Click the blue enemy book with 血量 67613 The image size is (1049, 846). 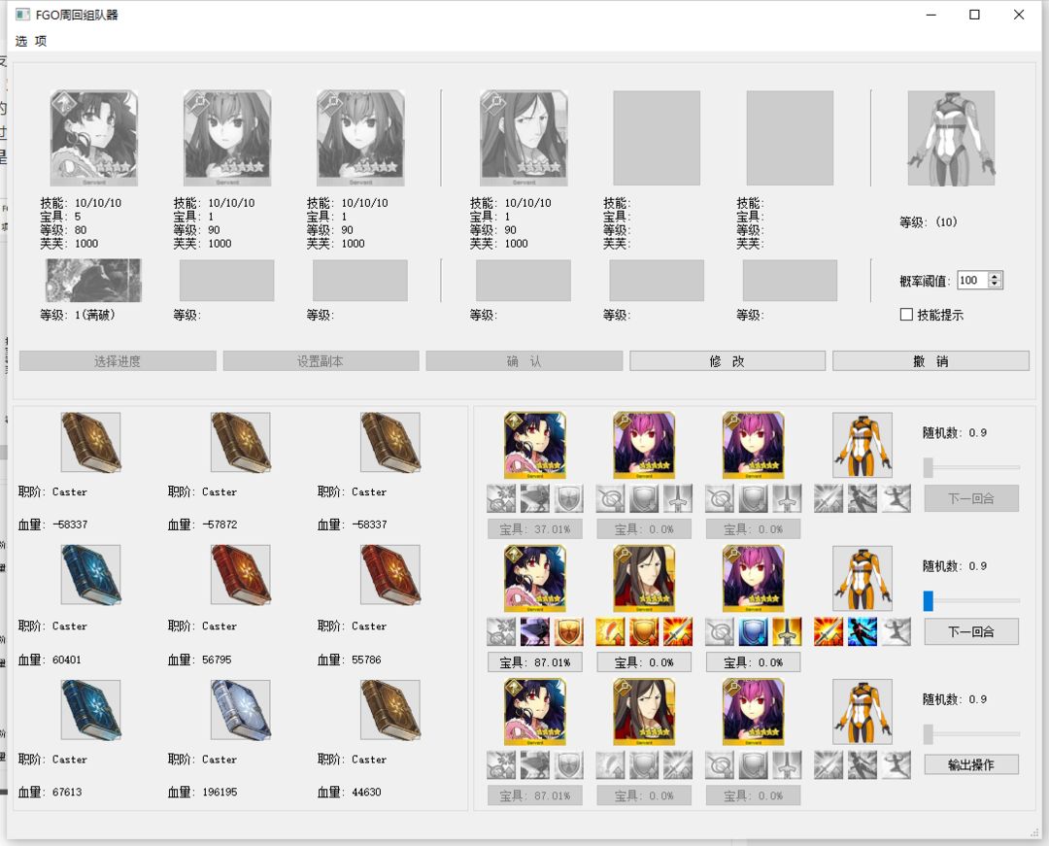click(91, 710)
